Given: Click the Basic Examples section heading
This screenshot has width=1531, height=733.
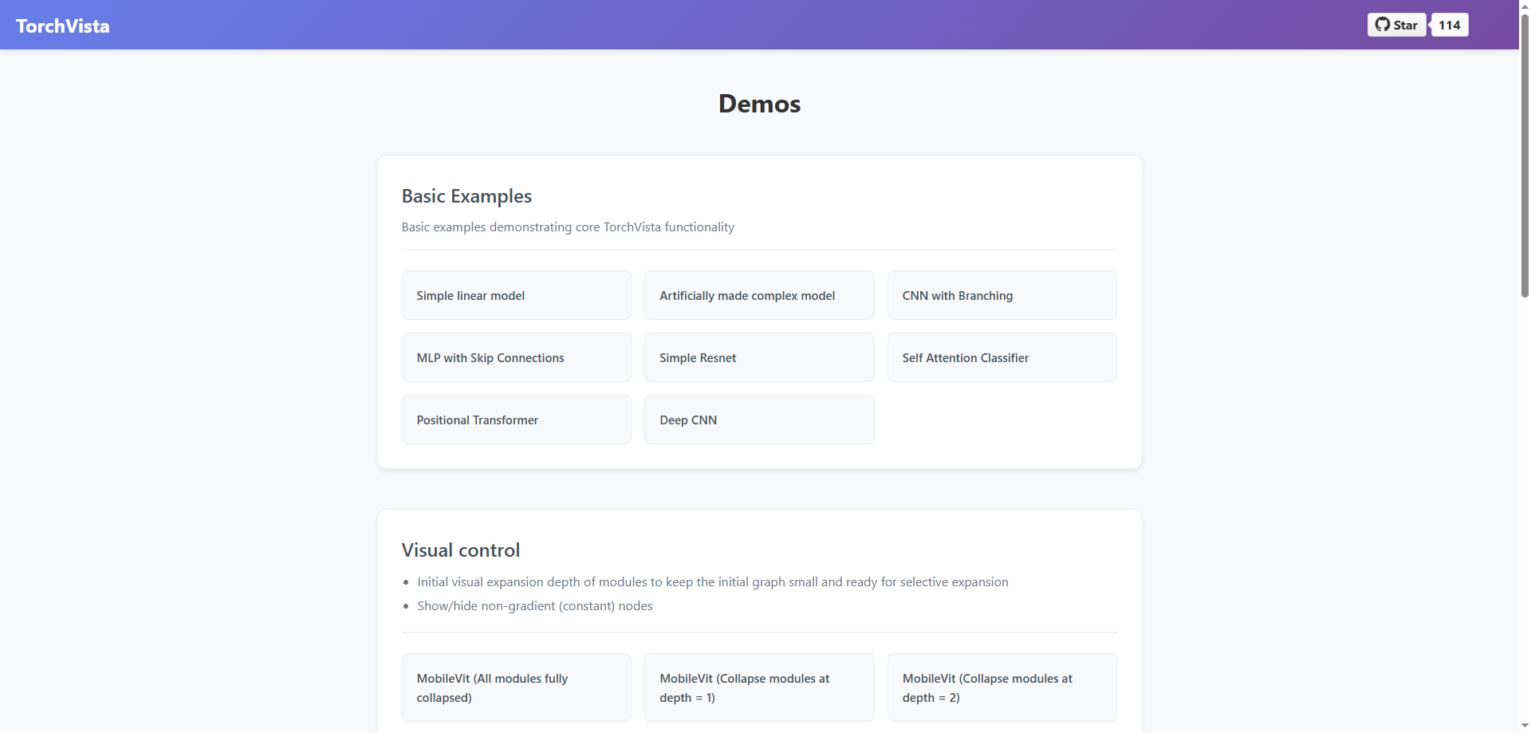Looking at the screenshot, I should pyautogui.click(x=466, y=196).
